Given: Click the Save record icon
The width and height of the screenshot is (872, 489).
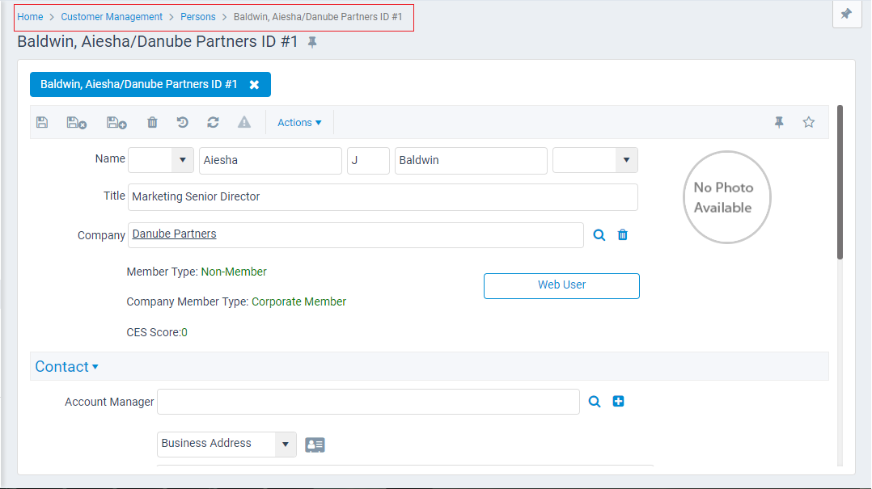Looking at the screenshot, I should pos(42,122).
